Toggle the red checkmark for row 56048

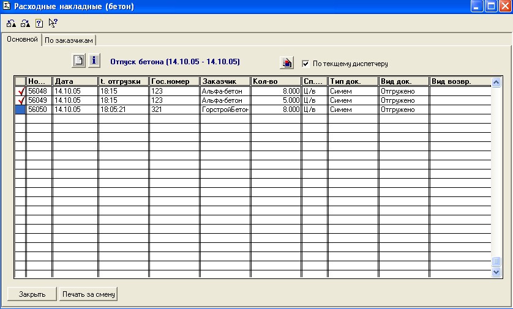[x=21, y=91]
